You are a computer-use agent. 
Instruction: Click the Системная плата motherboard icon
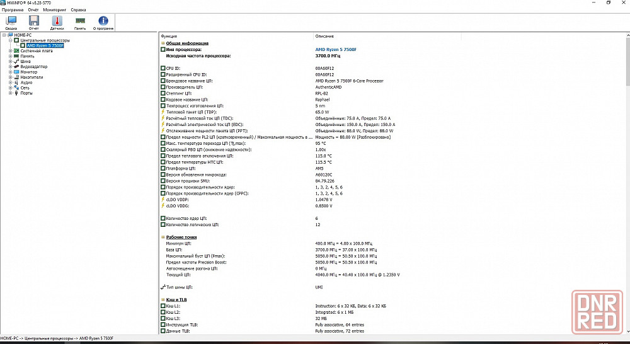16,51
